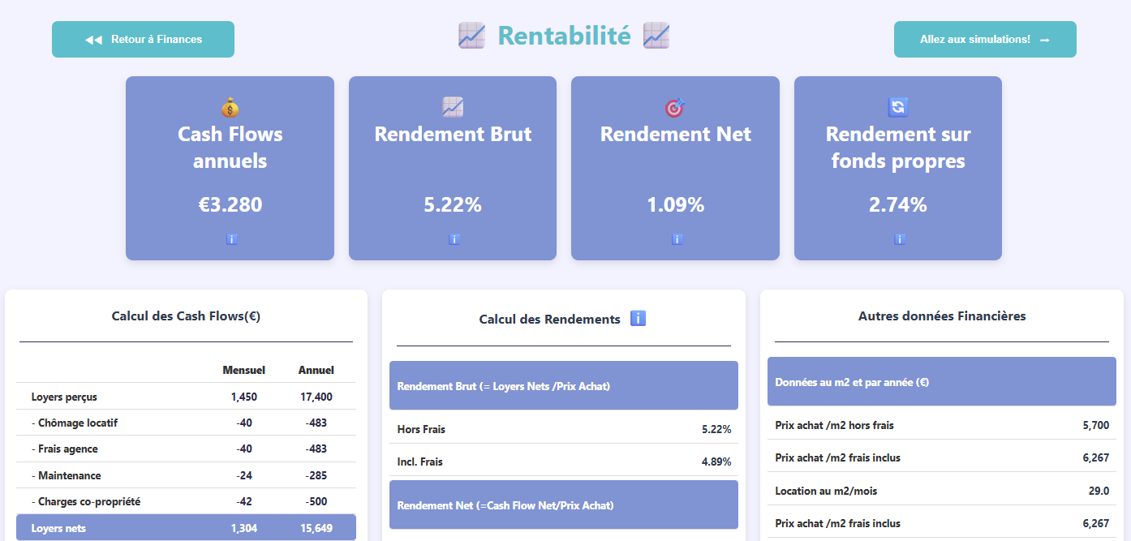Click info icon on Rendement Net card
This screenshot has width=1131, height=541.
pos(677,239)
